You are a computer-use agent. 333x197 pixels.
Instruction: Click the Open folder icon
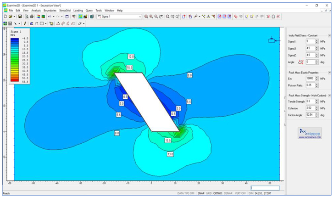click(11, 17)
